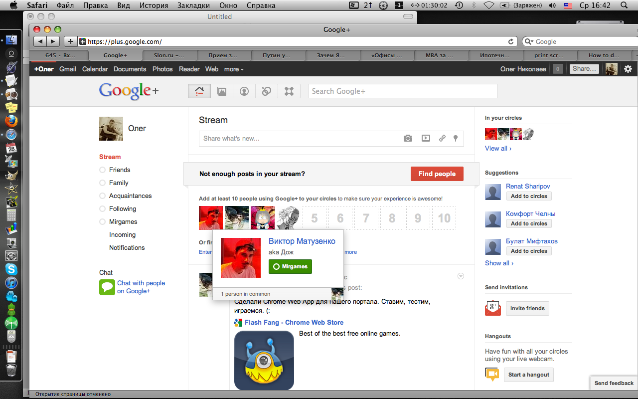Open the Circles icon in Google+ navigation

(267, 91)
